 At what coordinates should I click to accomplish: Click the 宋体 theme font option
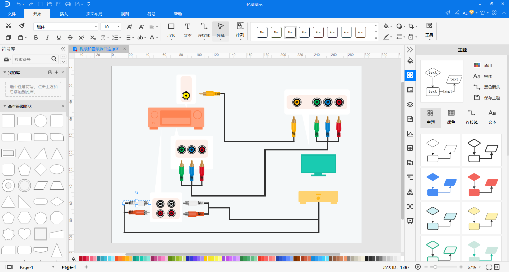pos(483,76)
